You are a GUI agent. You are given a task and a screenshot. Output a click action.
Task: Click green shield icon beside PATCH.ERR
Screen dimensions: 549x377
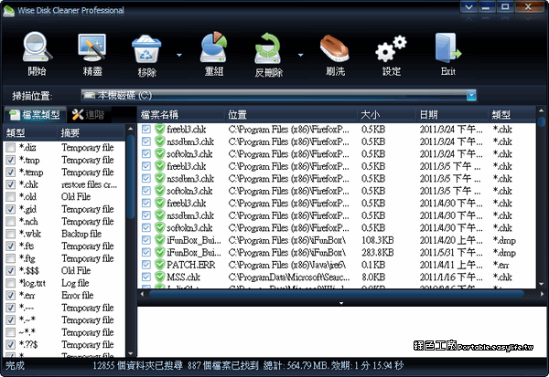(160, 265)
